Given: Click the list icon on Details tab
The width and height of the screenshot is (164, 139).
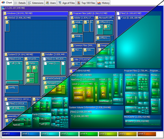Looking at the screenshot, I should coord(16,3).
